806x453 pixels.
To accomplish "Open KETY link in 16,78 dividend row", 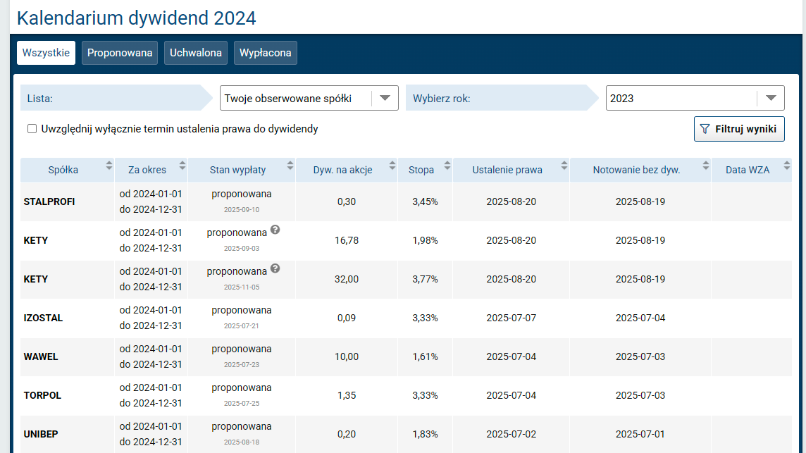I will click(x=35, y=240).
